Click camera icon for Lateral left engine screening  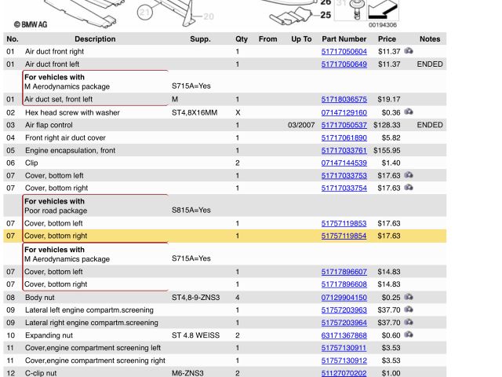click(409, 309)
